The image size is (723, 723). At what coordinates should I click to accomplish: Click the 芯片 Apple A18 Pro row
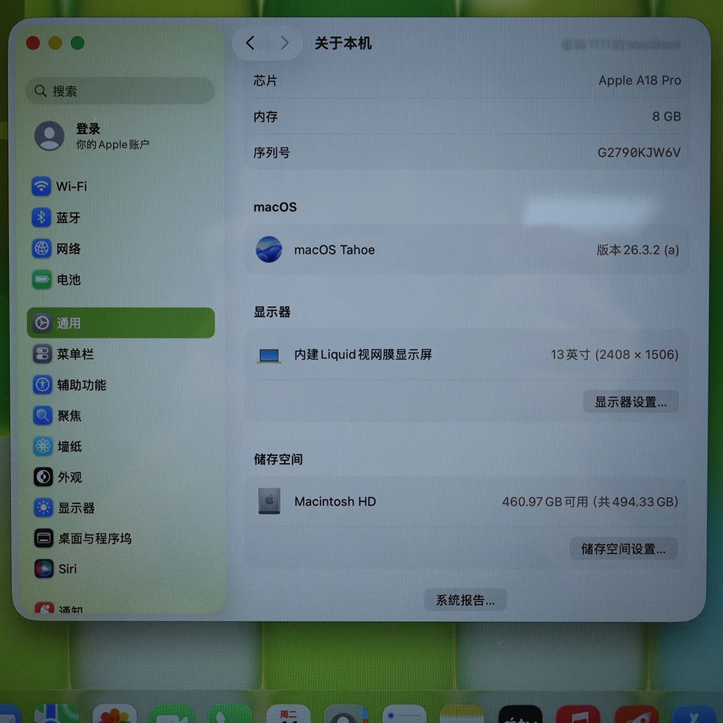click(x=467, y=80)
